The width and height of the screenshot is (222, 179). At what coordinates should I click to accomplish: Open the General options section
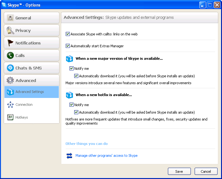(31, 18)
